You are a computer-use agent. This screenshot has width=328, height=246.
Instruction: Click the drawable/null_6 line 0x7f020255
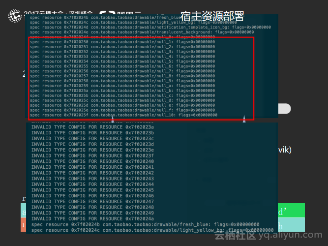point(122,66)
